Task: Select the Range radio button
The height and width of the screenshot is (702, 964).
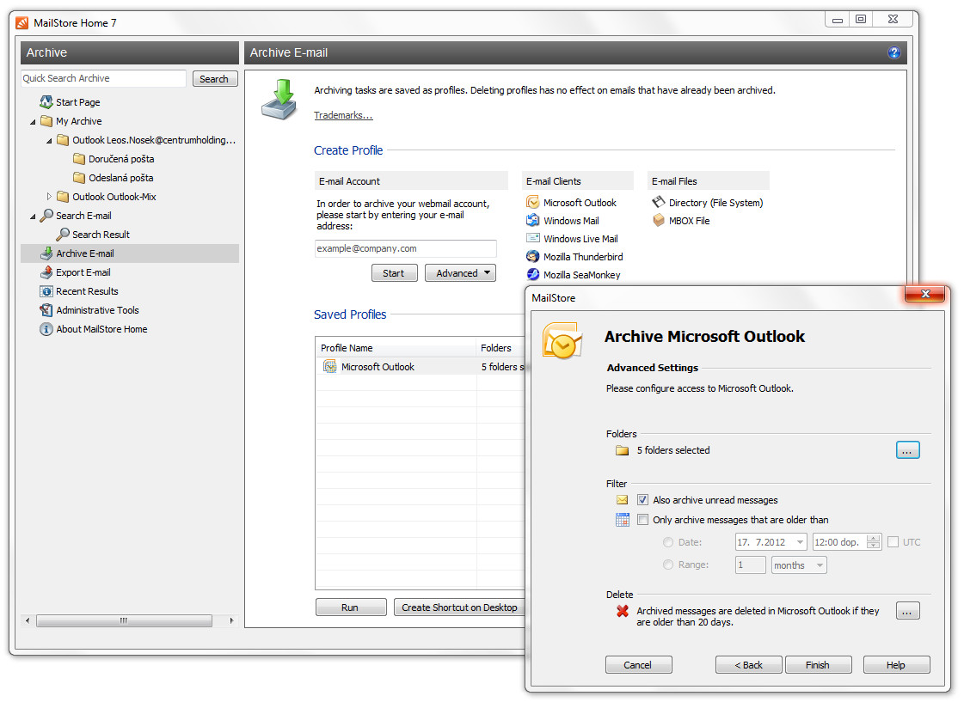Action: pos(668,565)
